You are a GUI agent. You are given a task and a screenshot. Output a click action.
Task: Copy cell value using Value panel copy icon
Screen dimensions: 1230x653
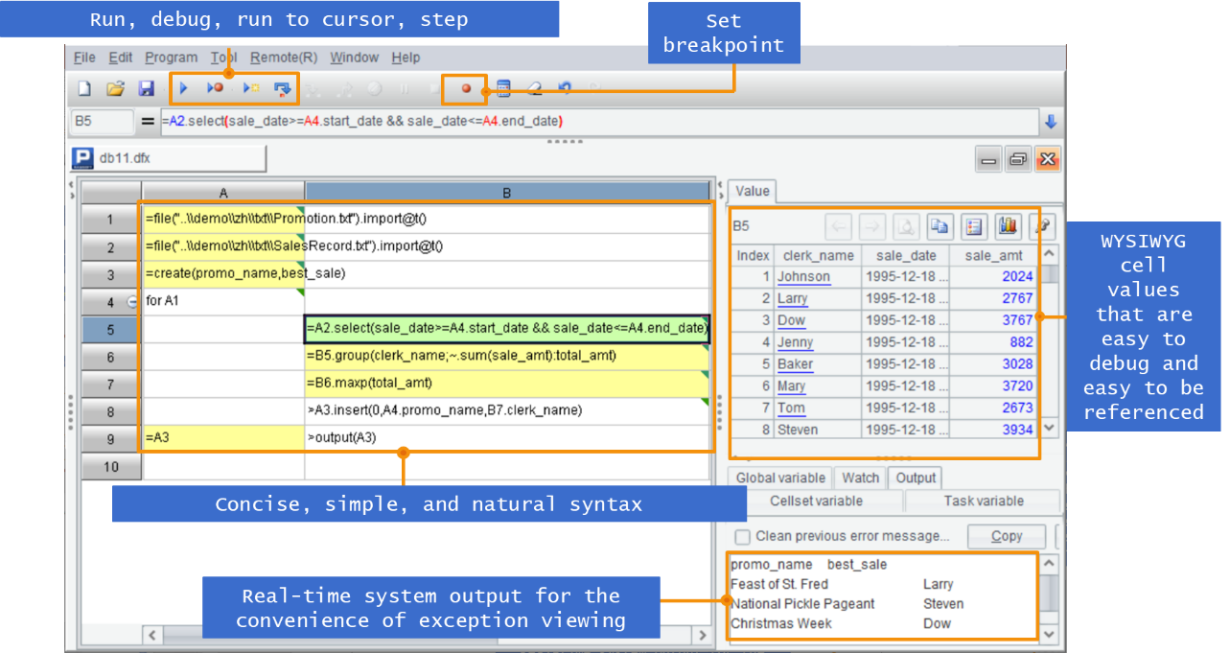pos(940,226)
